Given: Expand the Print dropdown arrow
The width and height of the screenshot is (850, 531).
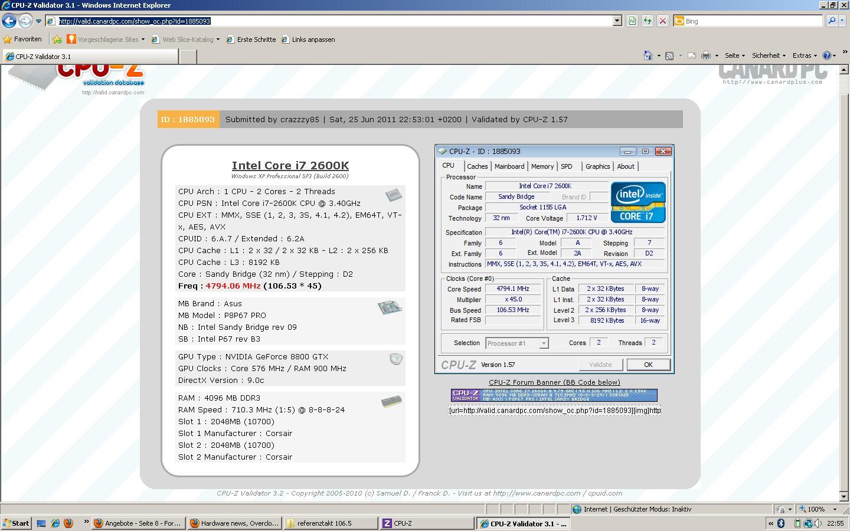Looking at the screenshot, I should tap(717, 55).
